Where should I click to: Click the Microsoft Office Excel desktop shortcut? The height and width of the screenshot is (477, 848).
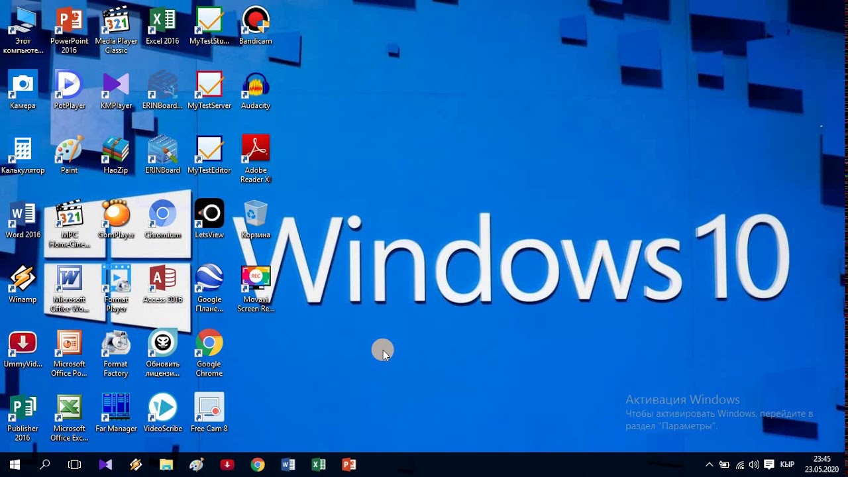(x=69, y=418)
